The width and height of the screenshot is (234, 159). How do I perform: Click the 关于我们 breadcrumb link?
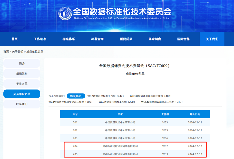pos(17,52)
